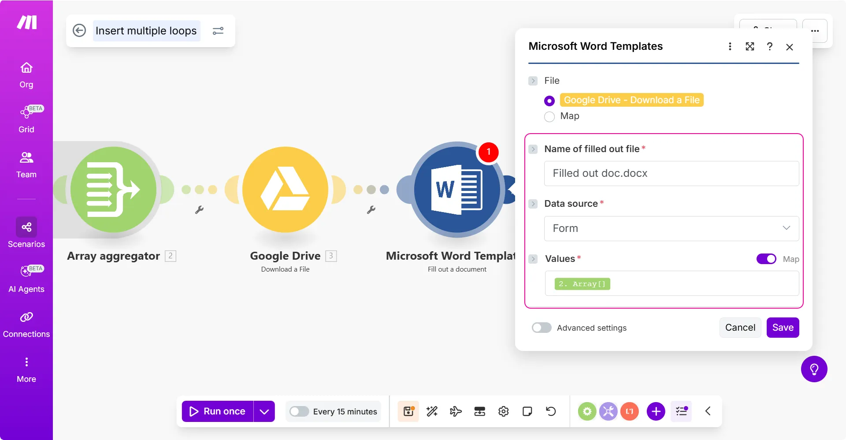Show more sidebar options

pyautogui.click(x=26, y=369)
